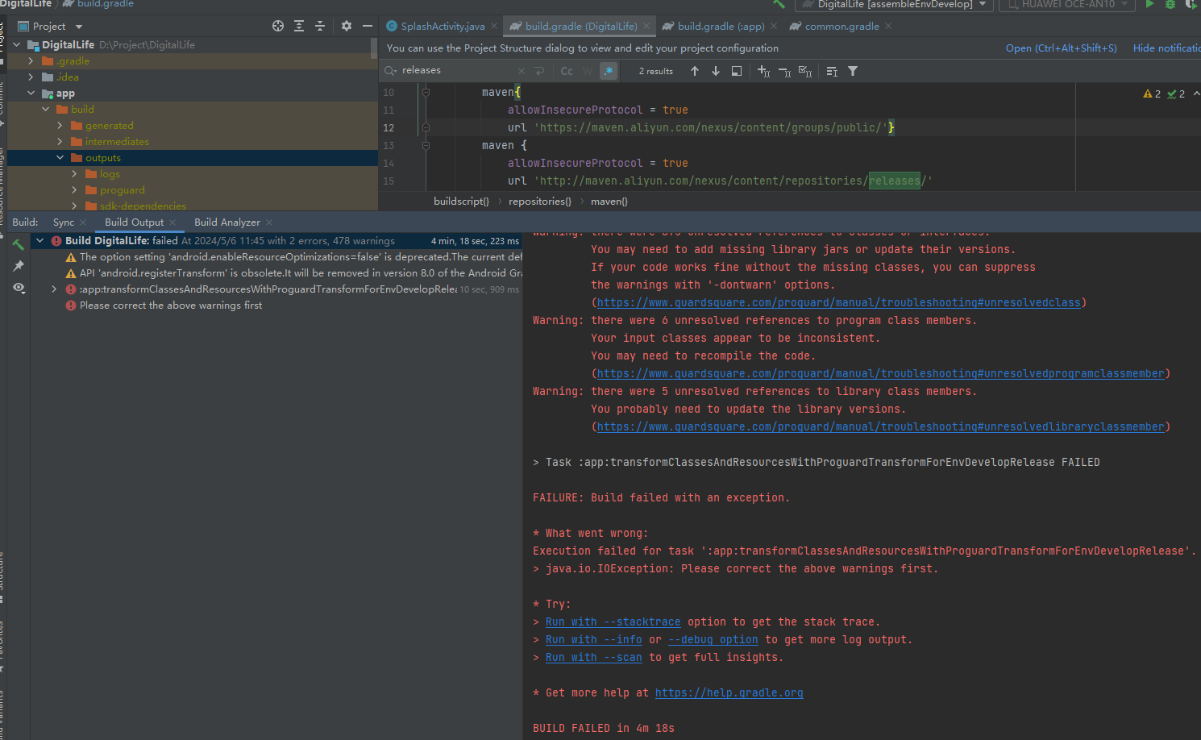Toggle code fold marker on line 12
The width and height of the screenshot is (1201, 740).
(x=426, y=127)
